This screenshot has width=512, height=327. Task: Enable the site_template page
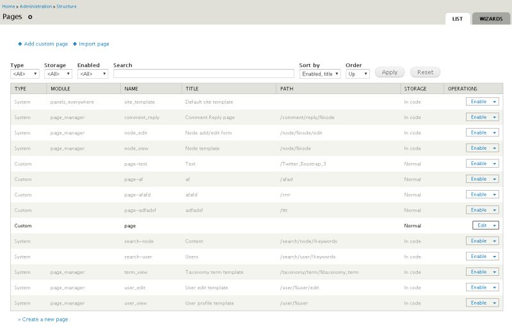(478, 102)
